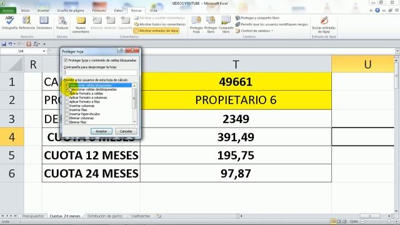Image resolution: width=400 pixels, height=225 pixels.
Task: Open the Referencia research tool
Action: (x=27, y=22)
